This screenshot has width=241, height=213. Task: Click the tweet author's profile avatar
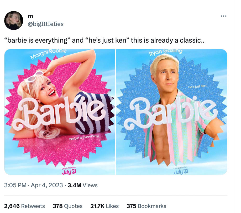[14, 21]
